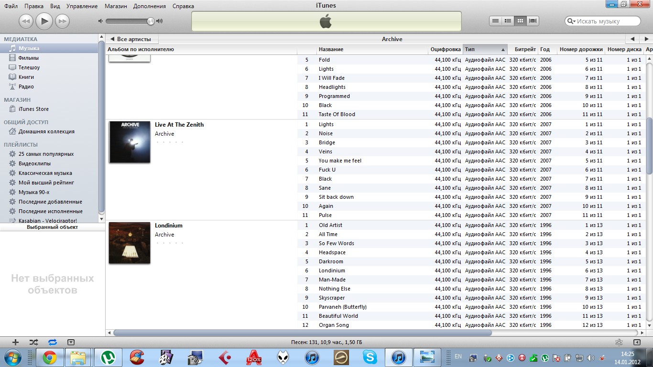The width and height of the screenshot is (653, 367).
Task: Launch Skype from the taskbar
Action: [370, 357]
